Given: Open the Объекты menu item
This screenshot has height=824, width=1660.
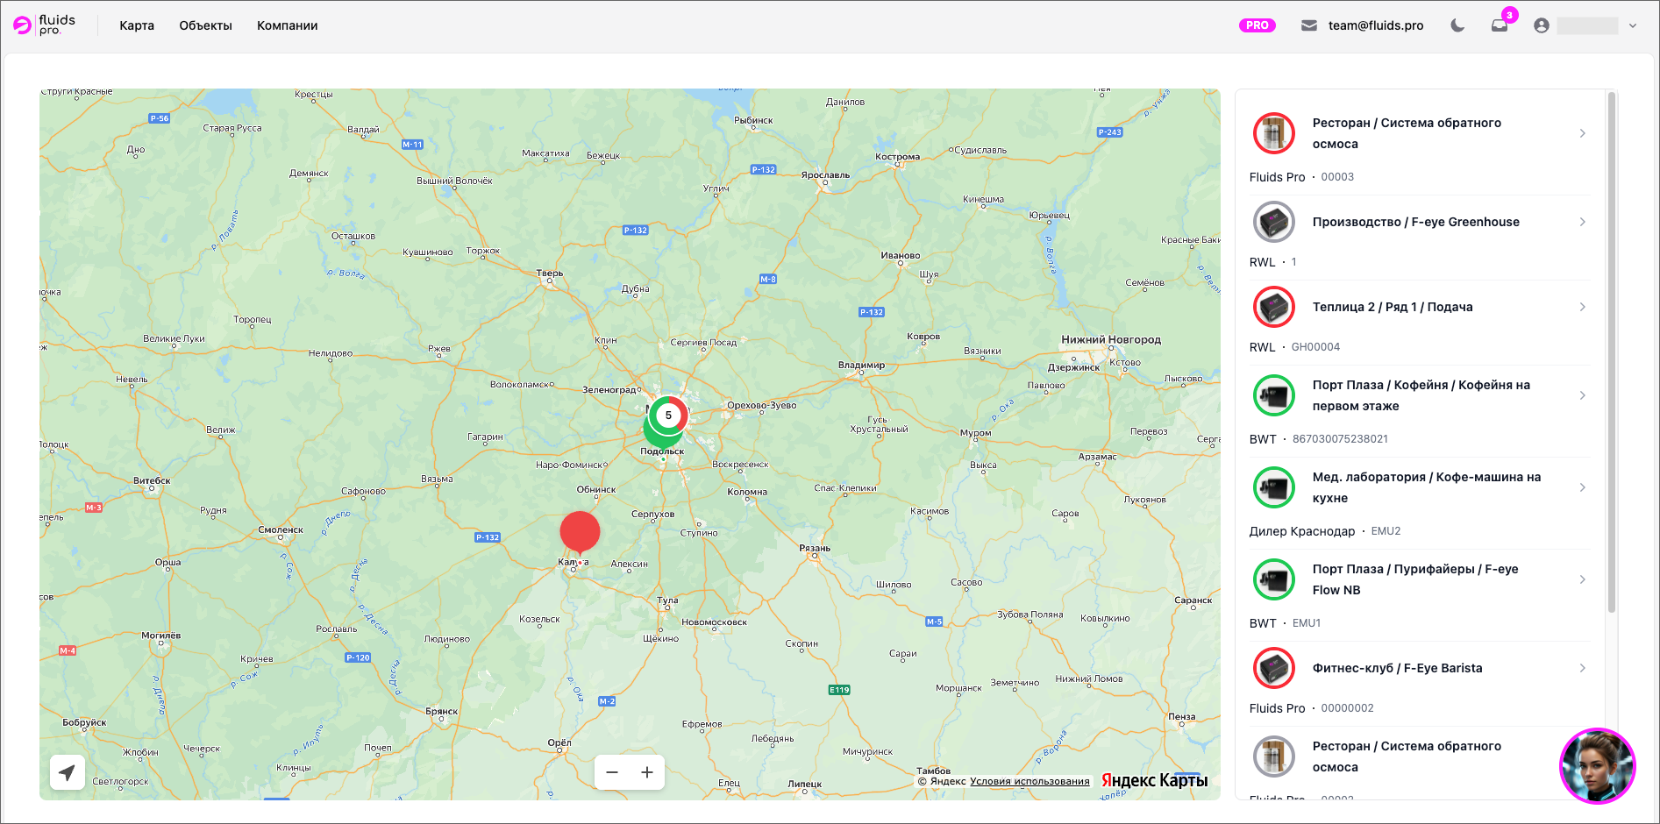Looking at the screenshot, I should coord(205,25).
